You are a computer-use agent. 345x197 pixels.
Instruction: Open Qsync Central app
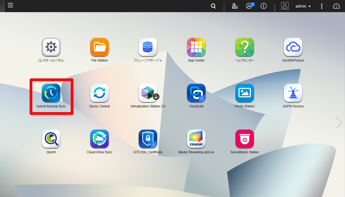(x=99, y=93)
